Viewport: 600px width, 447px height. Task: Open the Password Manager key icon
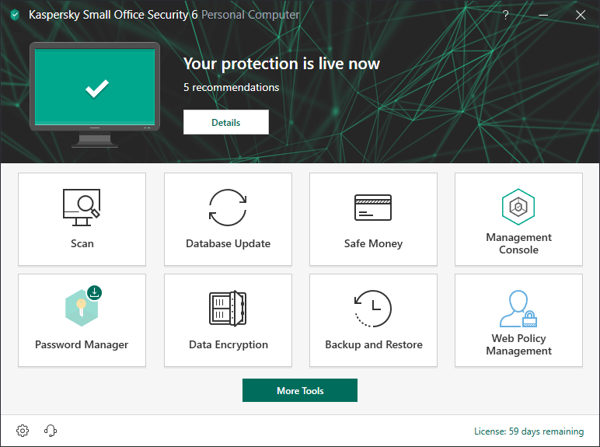[x=82, y=308]
